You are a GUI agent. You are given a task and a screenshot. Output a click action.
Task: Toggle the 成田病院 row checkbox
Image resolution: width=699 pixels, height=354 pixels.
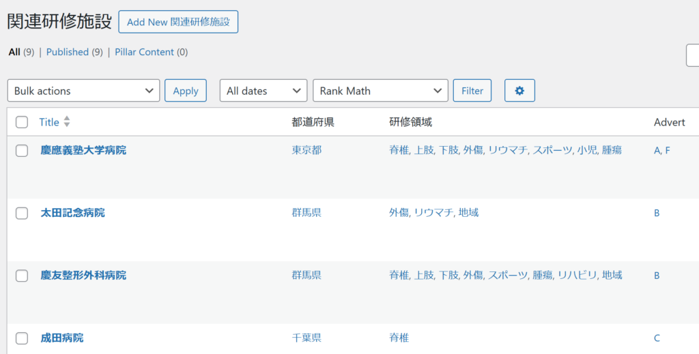click(x=22, y=338)
